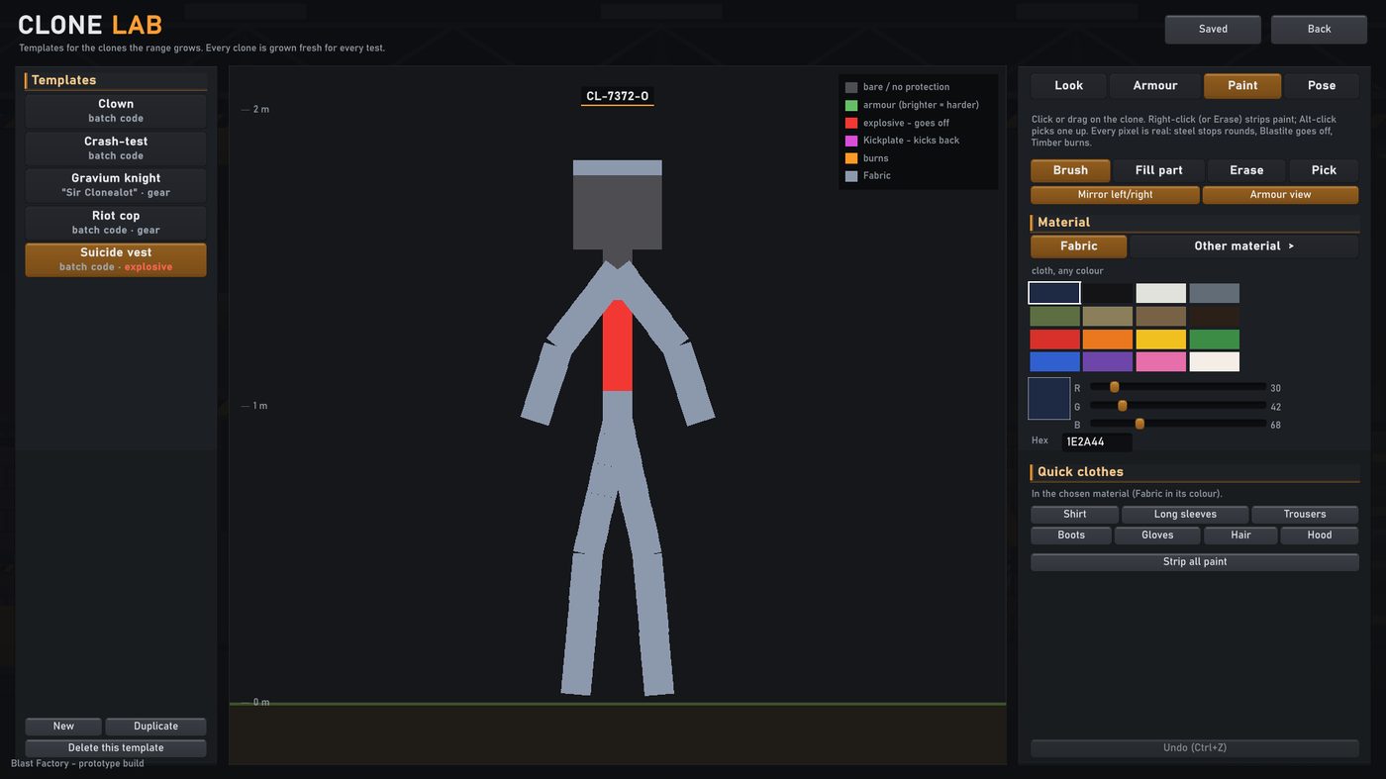
Task: Adjust the R colour slider
Action: tap(1178, 387)
